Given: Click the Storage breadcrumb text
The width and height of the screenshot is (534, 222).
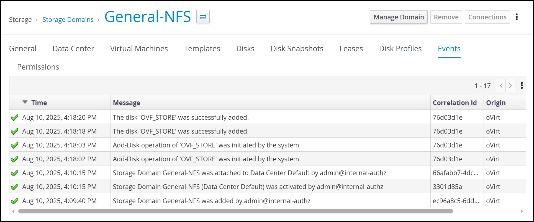Looking at the screenshot, I should coord(20,20).
